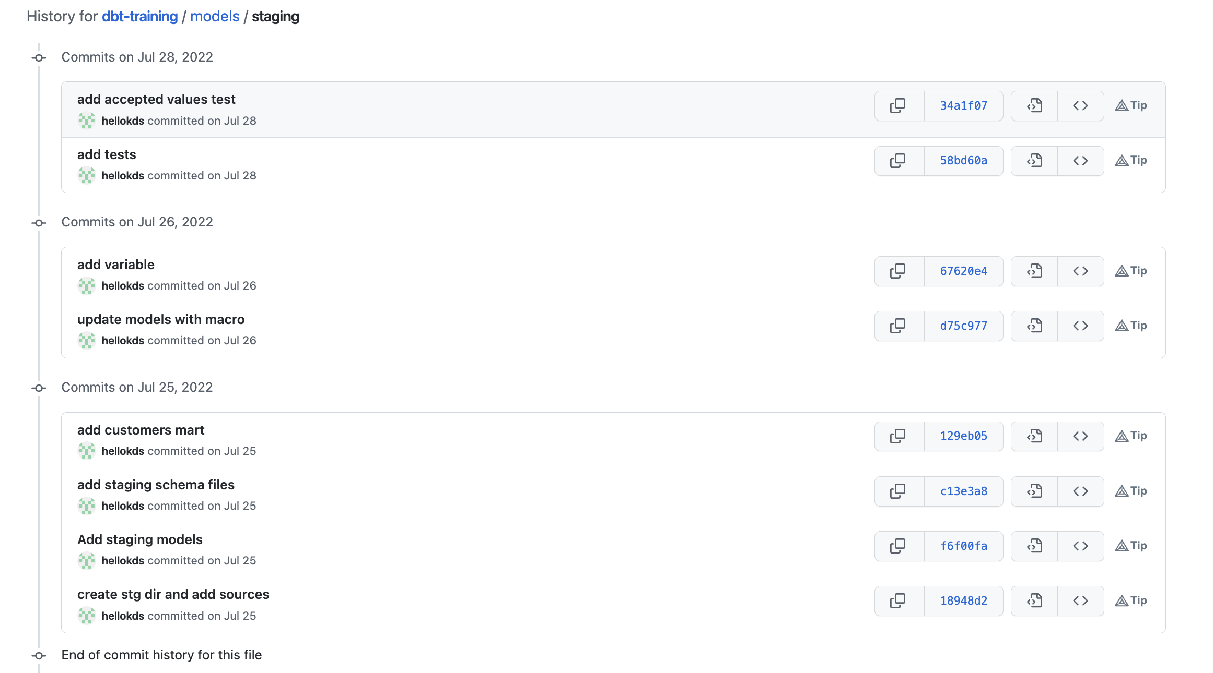Screen dimensions: 1213x673
Task: Open the dbt-training repository link
Action: (139, 17)
